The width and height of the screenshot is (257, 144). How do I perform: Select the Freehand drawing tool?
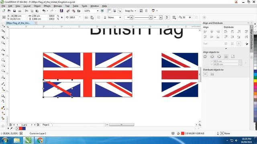click(x=3, y=50)
